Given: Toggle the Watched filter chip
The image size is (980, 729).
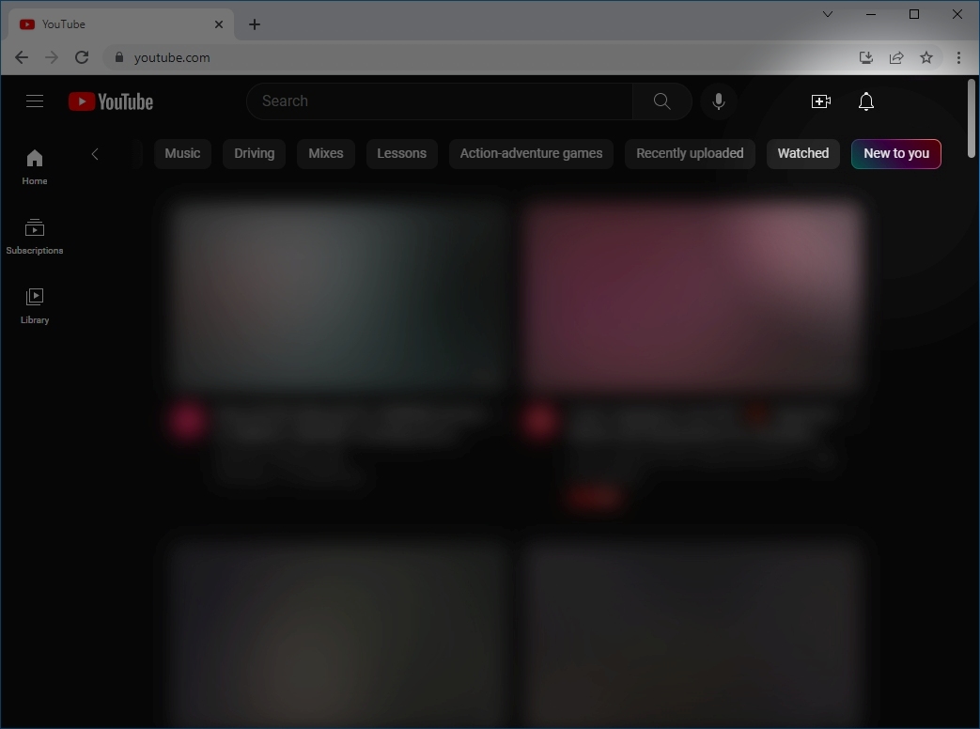Looking at the screenshot, I should coord(802,153).
